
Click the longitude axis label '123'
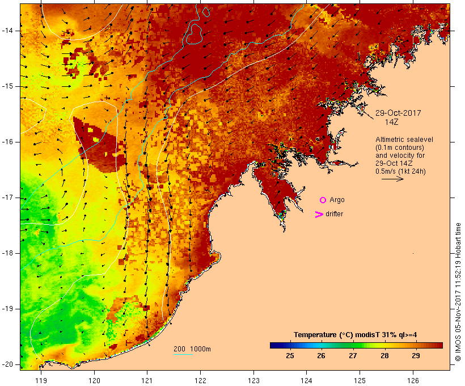(253, 380)
